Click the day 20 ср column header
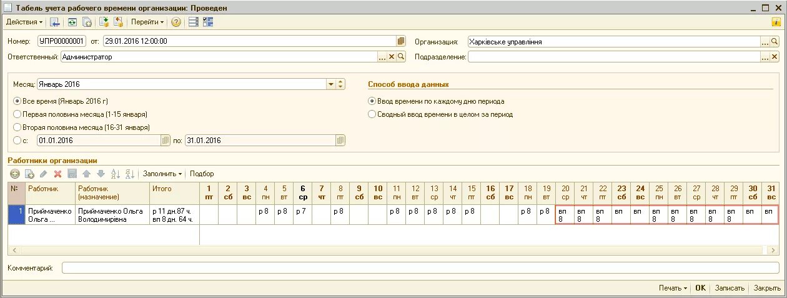 pyautogui.click(x=565, y=192)
